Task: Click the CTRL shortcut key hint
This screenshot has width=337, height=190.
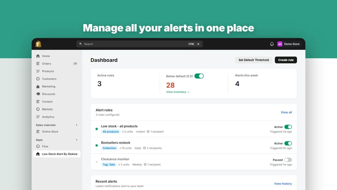Action: coord(191,44)
